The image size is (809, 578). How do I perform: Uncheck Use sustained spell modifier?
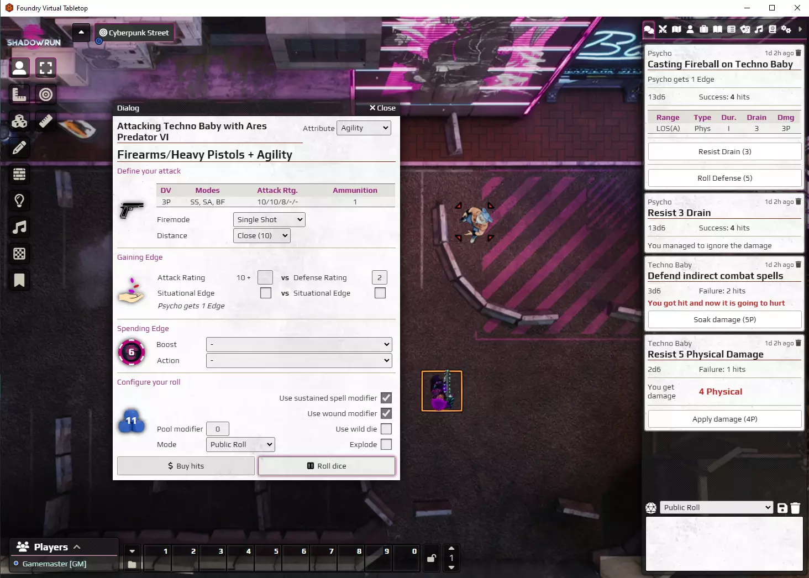(386, 398)
